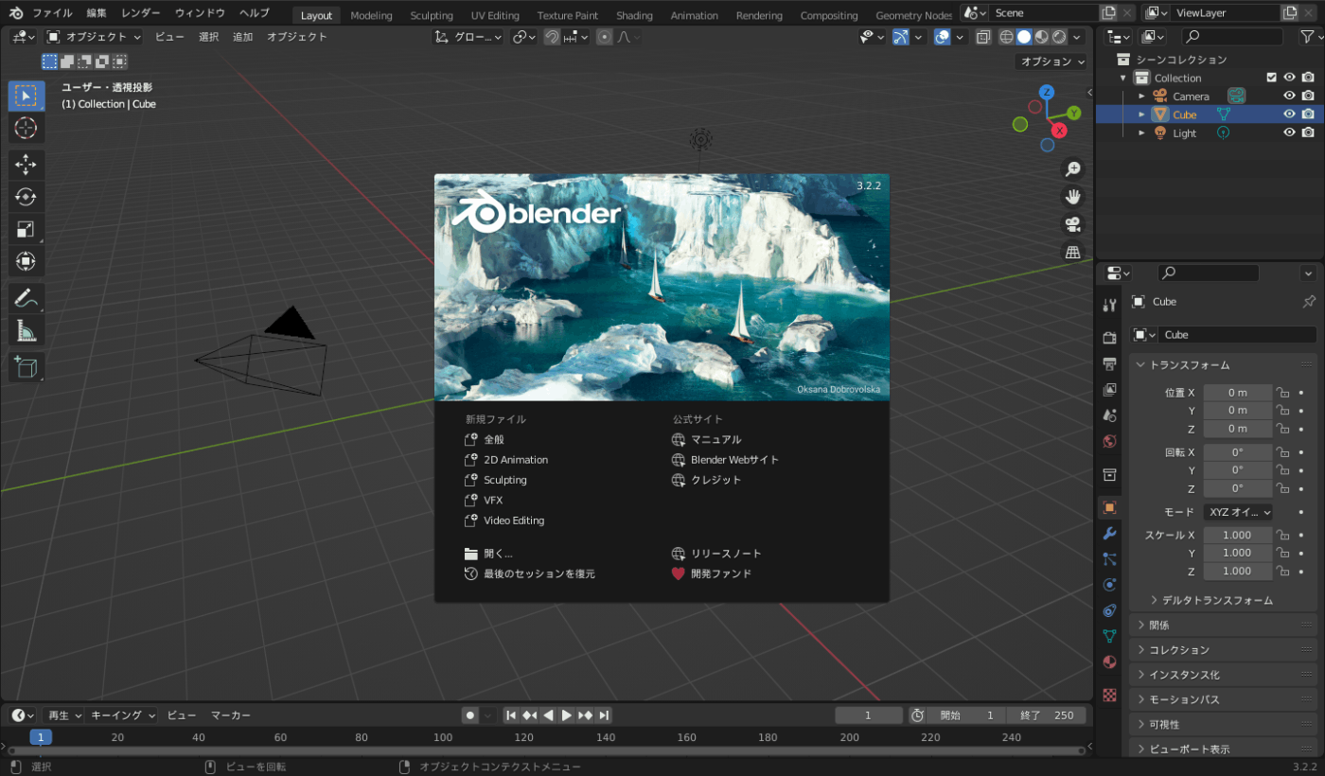Choose the Add Cube tool
The image size is (1325, 776).
[26, 367]
